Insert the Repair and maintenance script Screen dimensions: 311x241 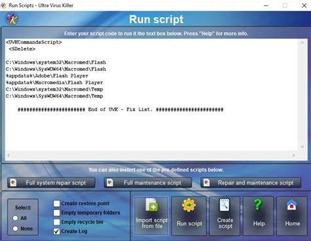pyautogui.click(x=251, y=183)
